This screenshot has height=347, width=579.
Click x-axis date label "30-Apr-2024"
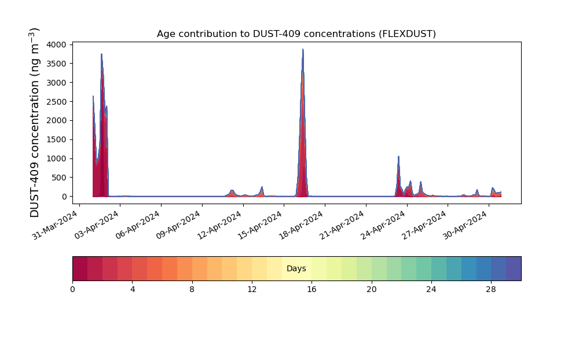tap(465, 225)
